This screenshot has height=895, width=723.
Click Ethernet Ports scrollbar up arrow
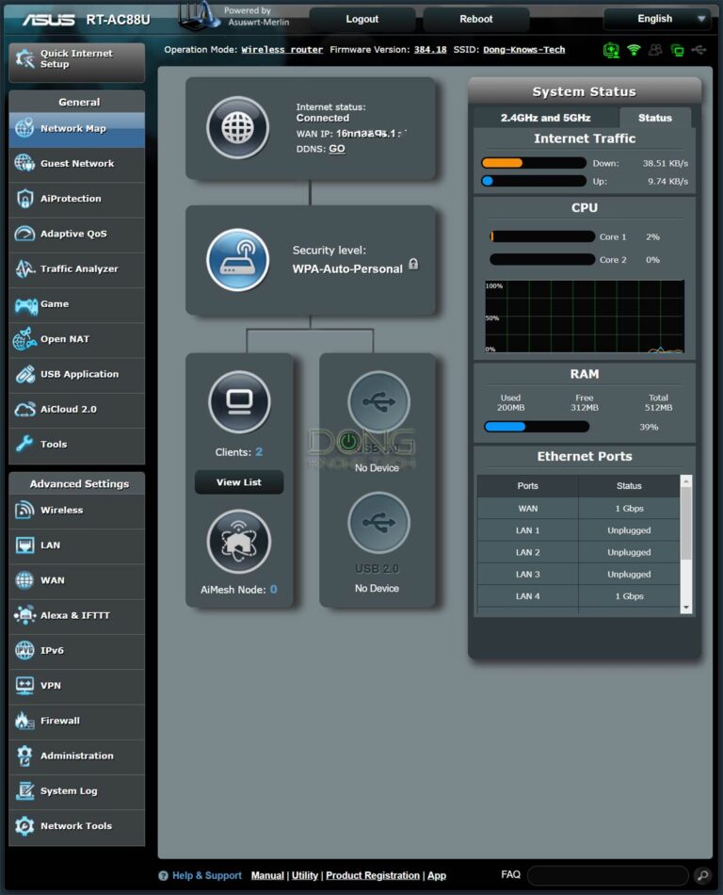[686, 481]
